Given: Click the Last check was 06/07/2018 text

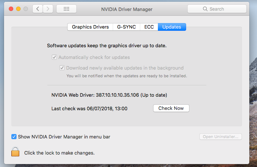Looking at the screenshot, I should tap(89, 108).
